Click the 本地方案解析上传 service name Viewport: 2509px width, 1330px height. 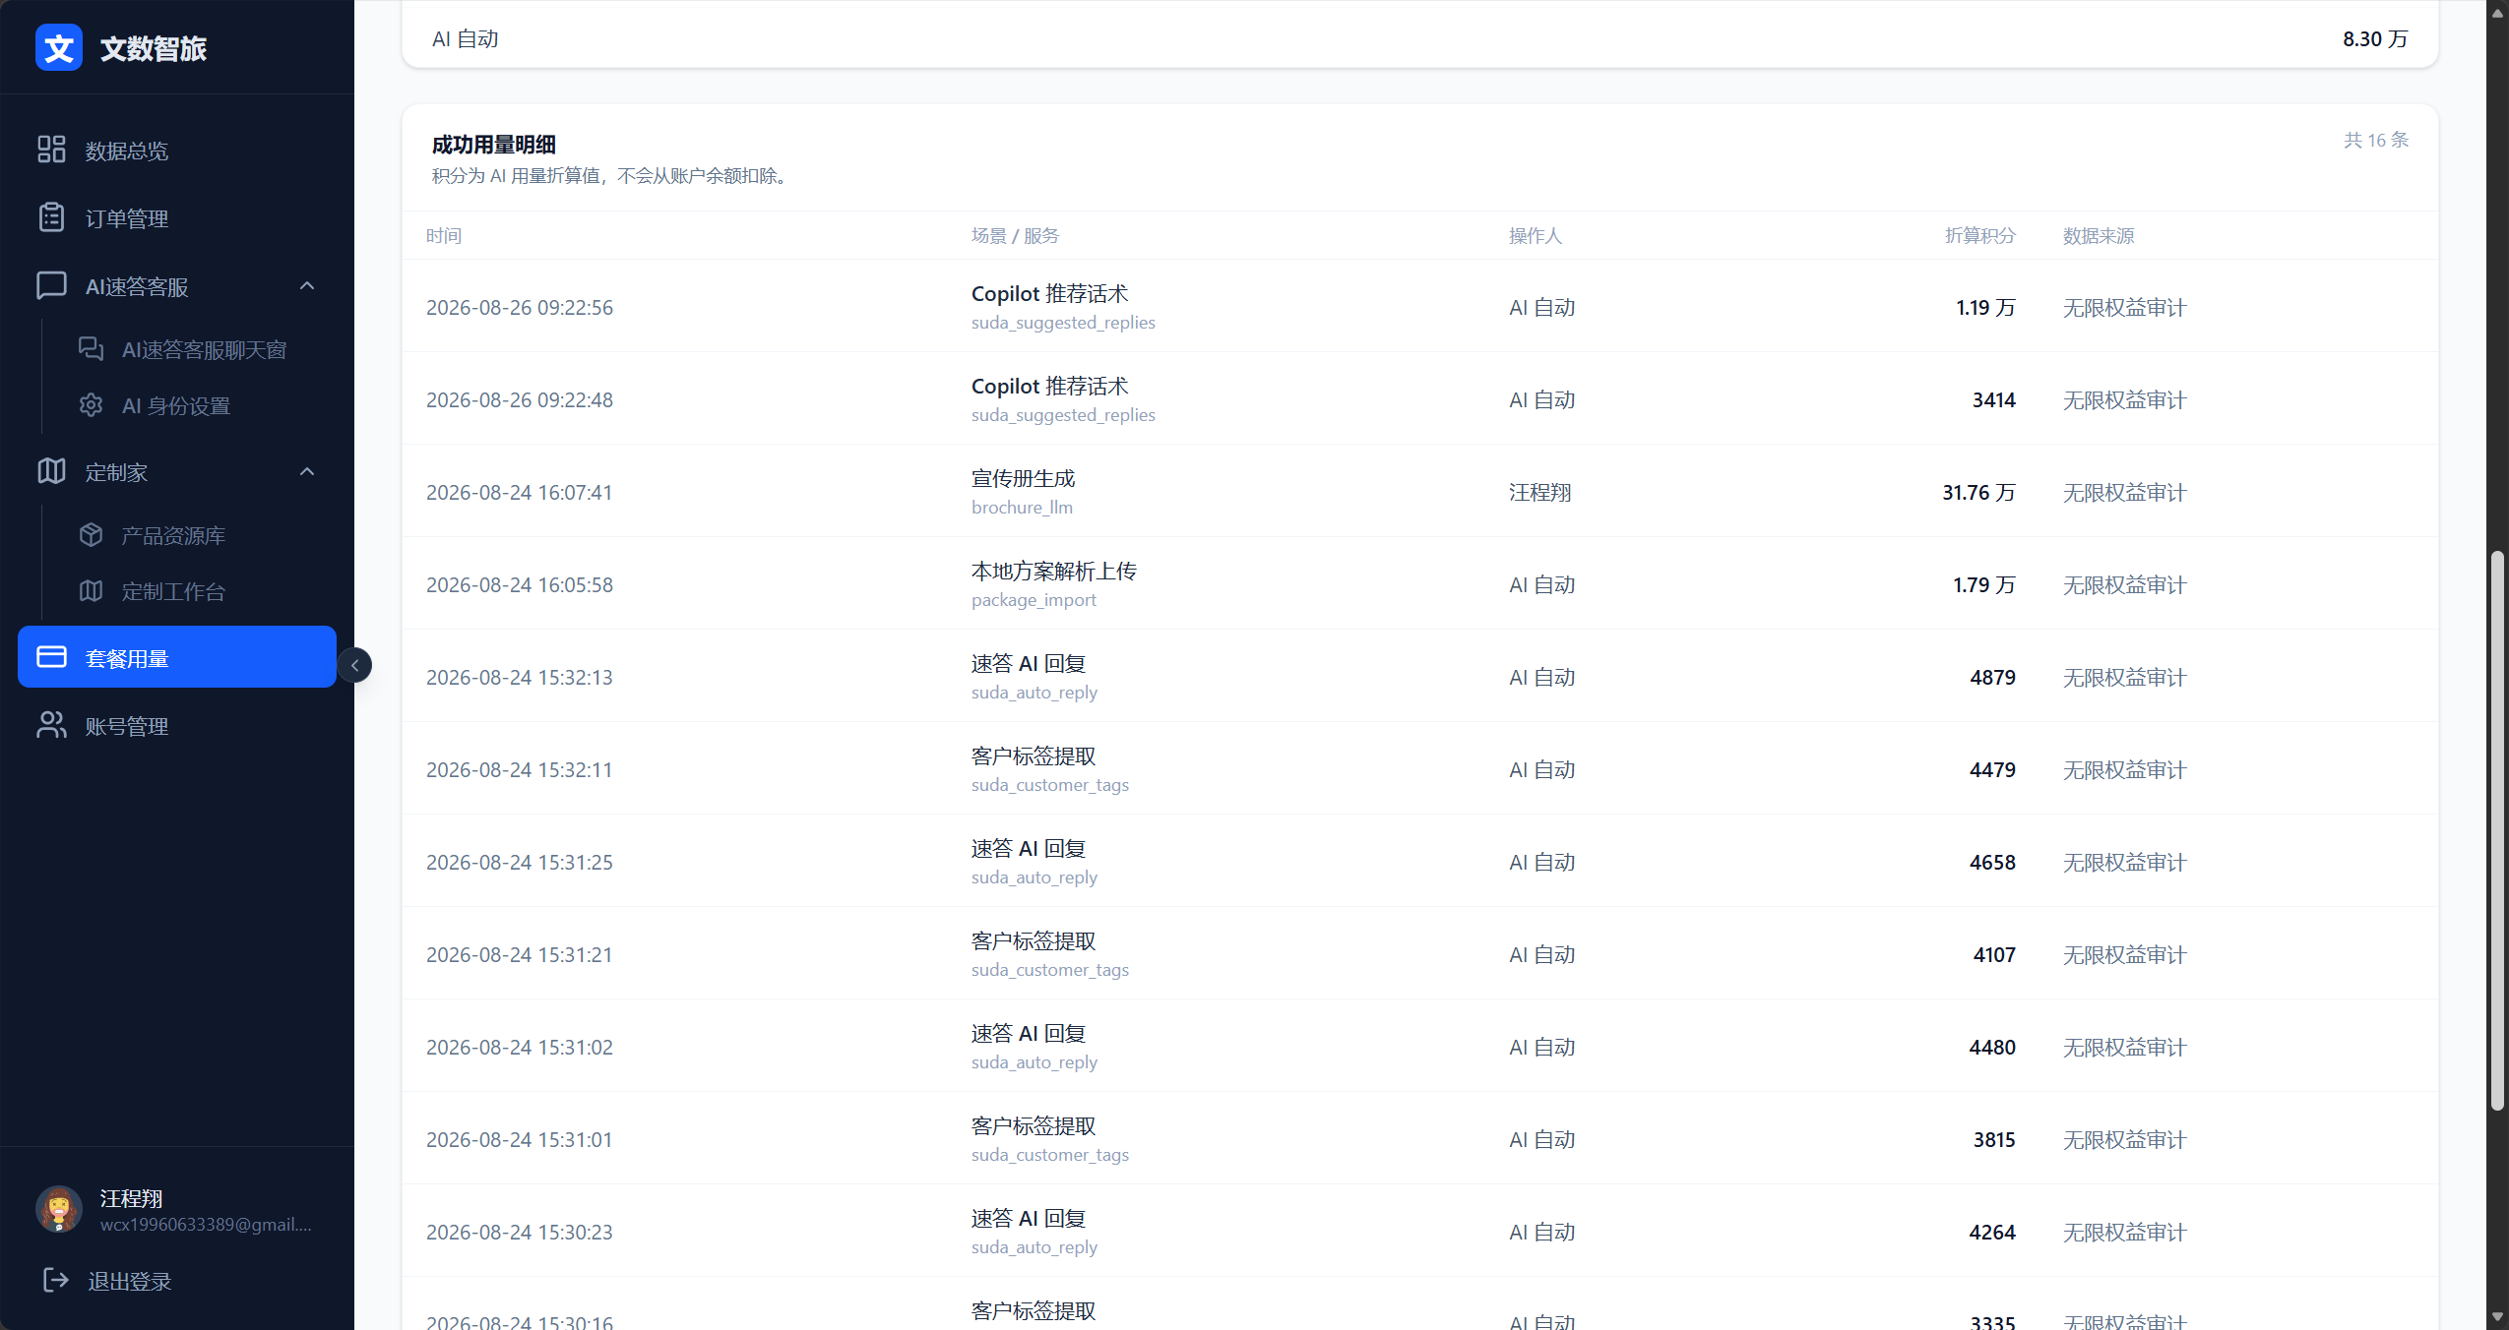click(x=1054, y=571)
